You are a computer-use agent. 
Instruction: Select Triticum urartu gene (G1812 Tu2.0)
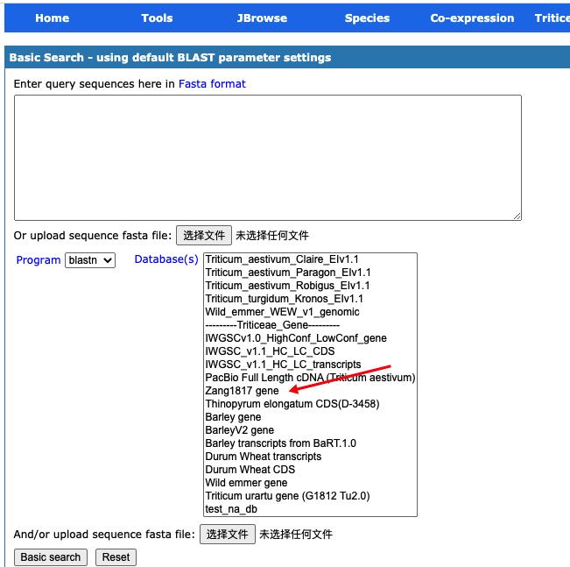coord(310,496)
